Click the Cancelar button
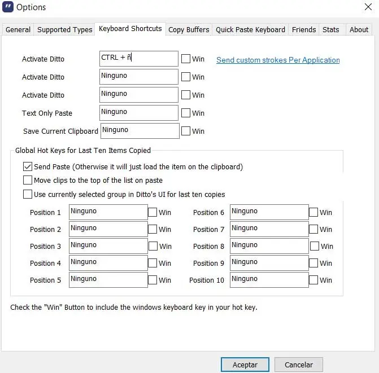This screenshot has height=373, width=379. tap(299, 365)
